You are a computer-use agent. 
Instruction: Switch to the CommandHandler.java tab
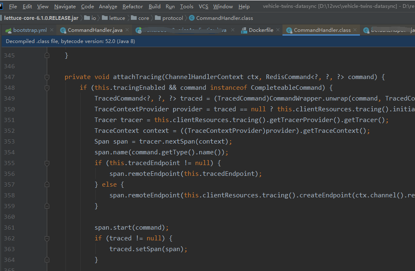coord(95,30)
